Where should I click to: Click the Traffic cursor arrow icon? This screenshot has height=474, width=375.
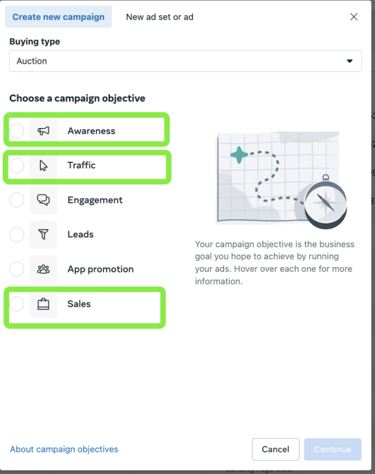(x=43, y=165)
